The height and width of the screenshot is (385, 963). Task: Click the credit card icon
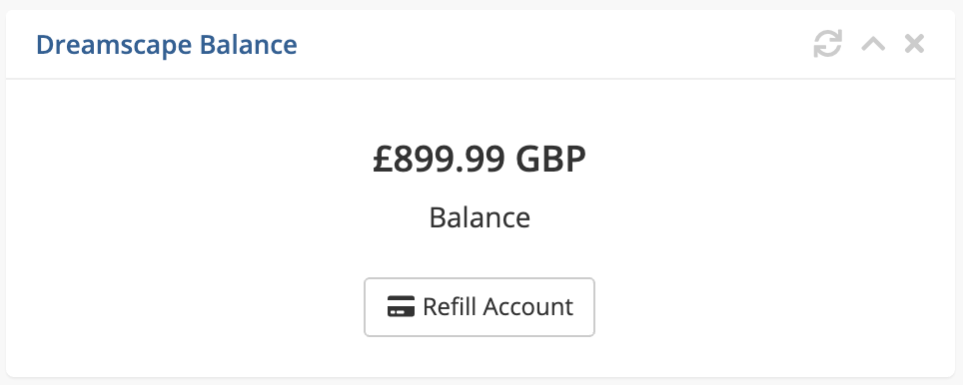pyautogui.click(x=401, y=306)
